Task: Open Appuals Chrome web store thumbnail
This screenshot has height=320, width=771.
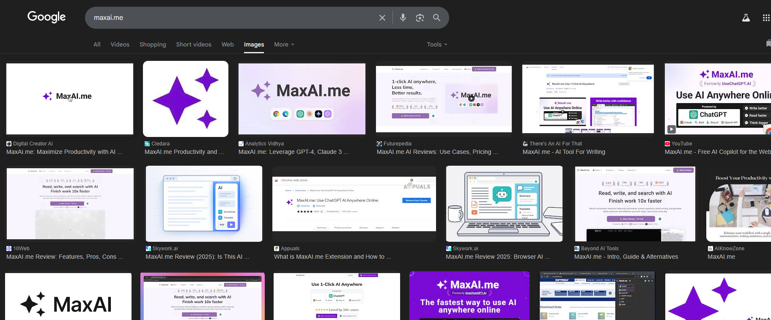Action: pyautogui.click(x=354, y=204)
